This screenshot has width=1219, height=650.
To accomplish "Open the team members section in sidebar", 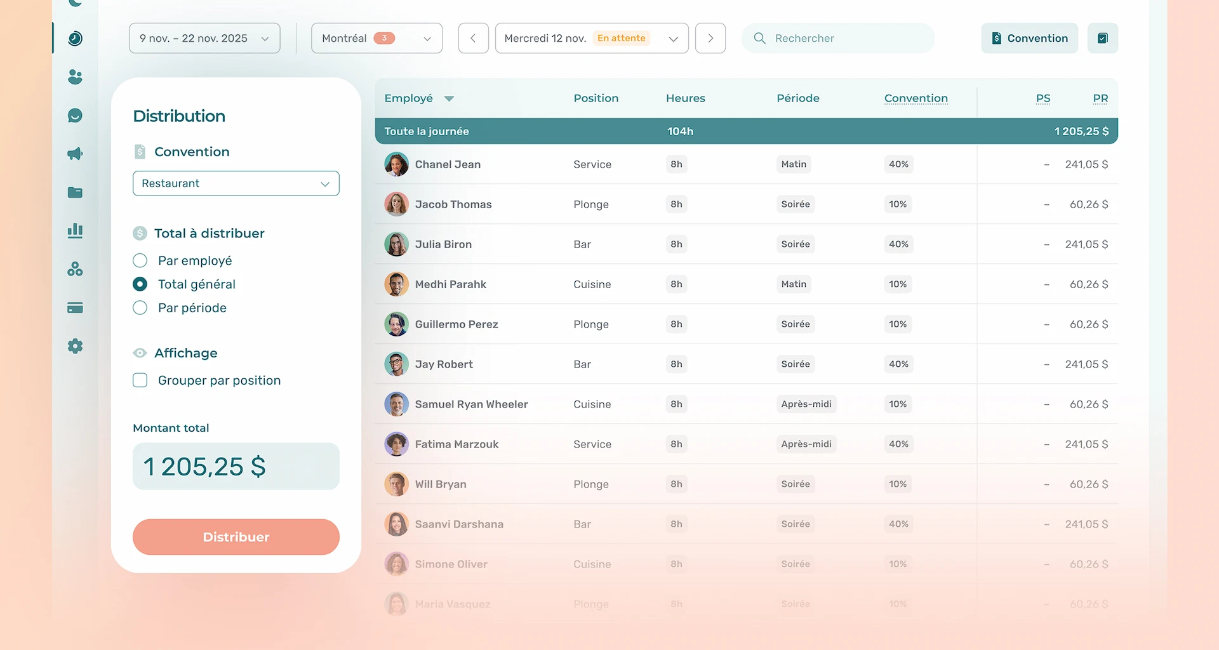I will tap(75, 77).
